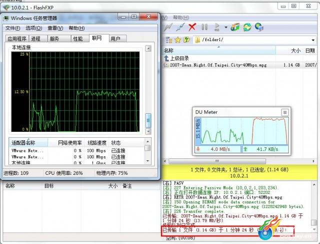Click the transfer queue play icon
Viewport: 320px width, 244px height.
pos(217,27)
